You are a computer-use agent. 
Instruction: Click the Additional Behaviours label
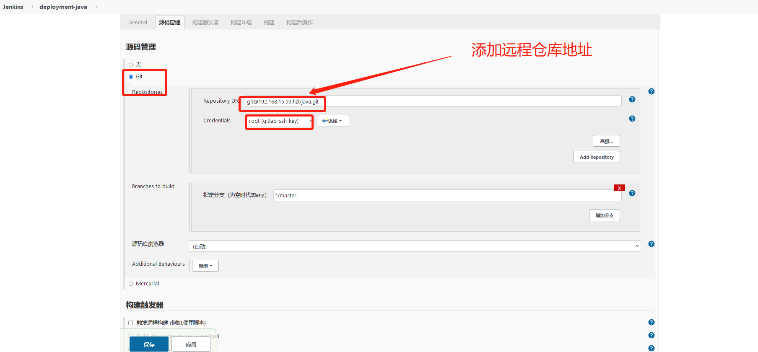pyautogui.click(x=158, y=264)
